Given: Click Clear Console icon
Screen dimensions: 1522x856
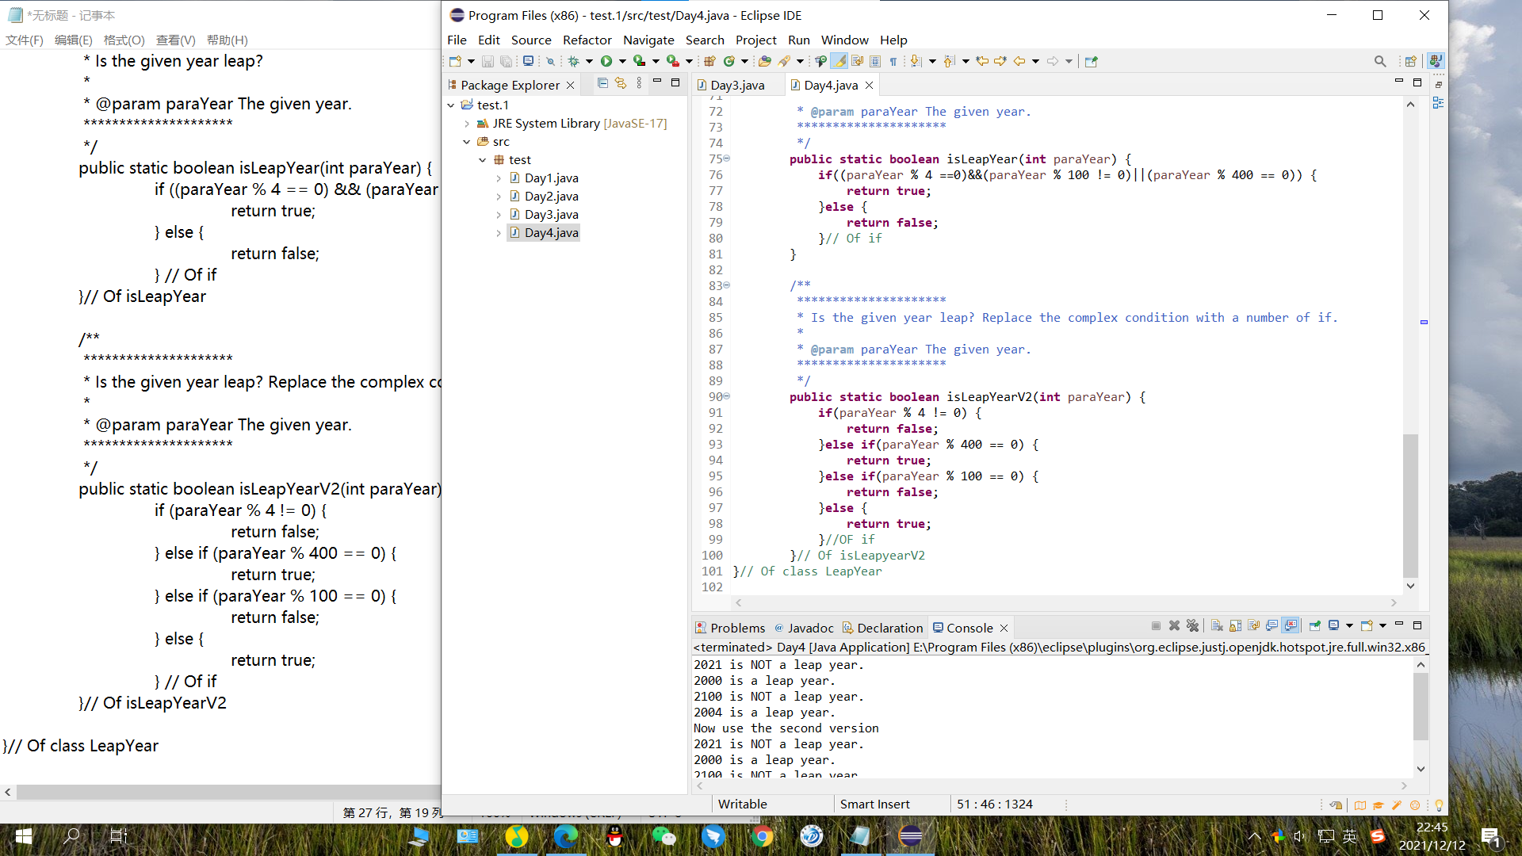Looking at the screenshot, I should [x=1217, y=626].
